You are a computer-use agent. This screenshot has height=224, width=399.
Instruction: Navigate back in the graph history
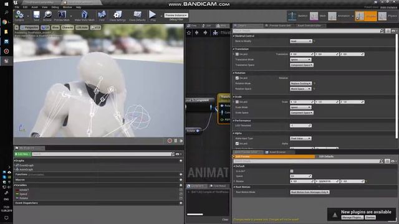point(197,33)
